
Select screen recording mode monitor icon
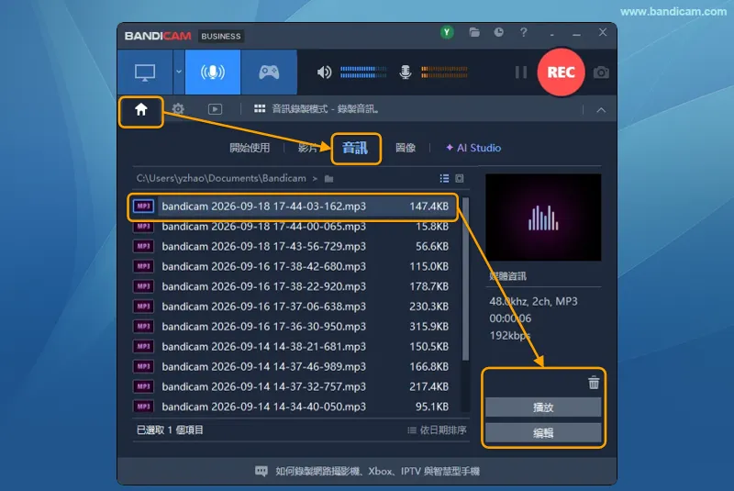[x=145, y=73]
